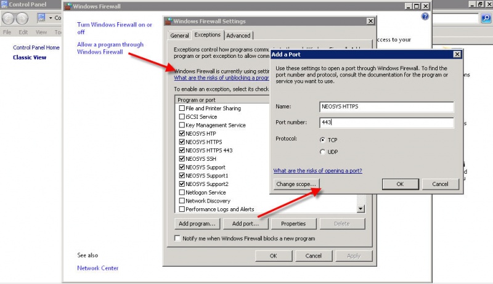Toggle the NEOSYS Support checkbox

tap(182, 167)
